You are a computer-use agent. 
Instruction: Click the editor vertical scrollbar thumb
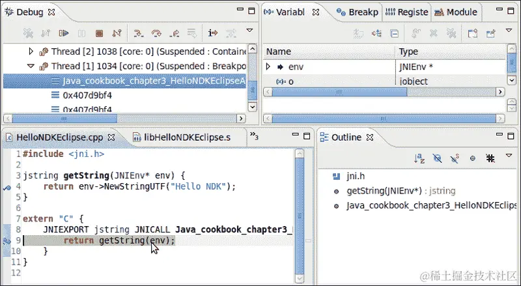pos(300,216)
